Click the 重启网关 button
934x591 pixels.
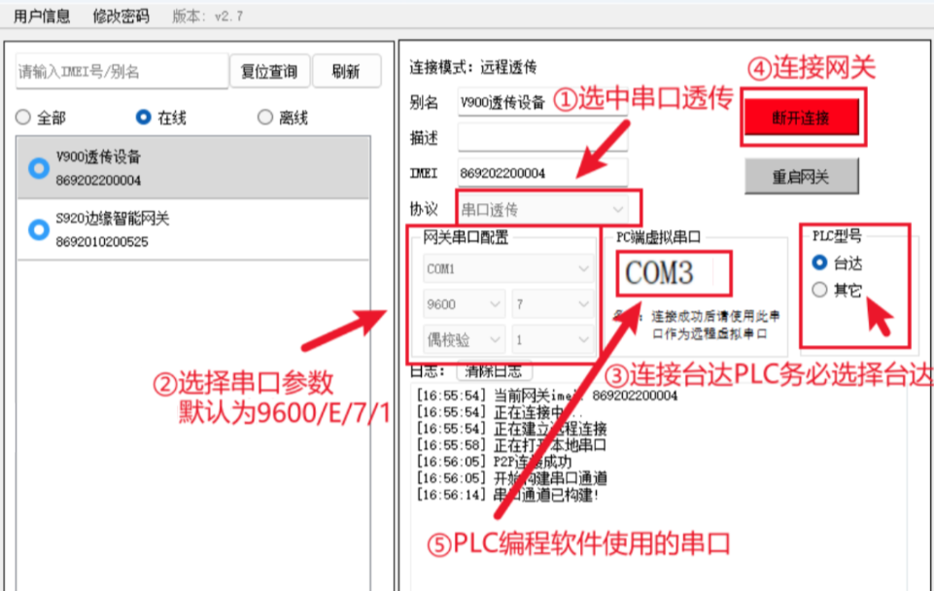point(803,175)
